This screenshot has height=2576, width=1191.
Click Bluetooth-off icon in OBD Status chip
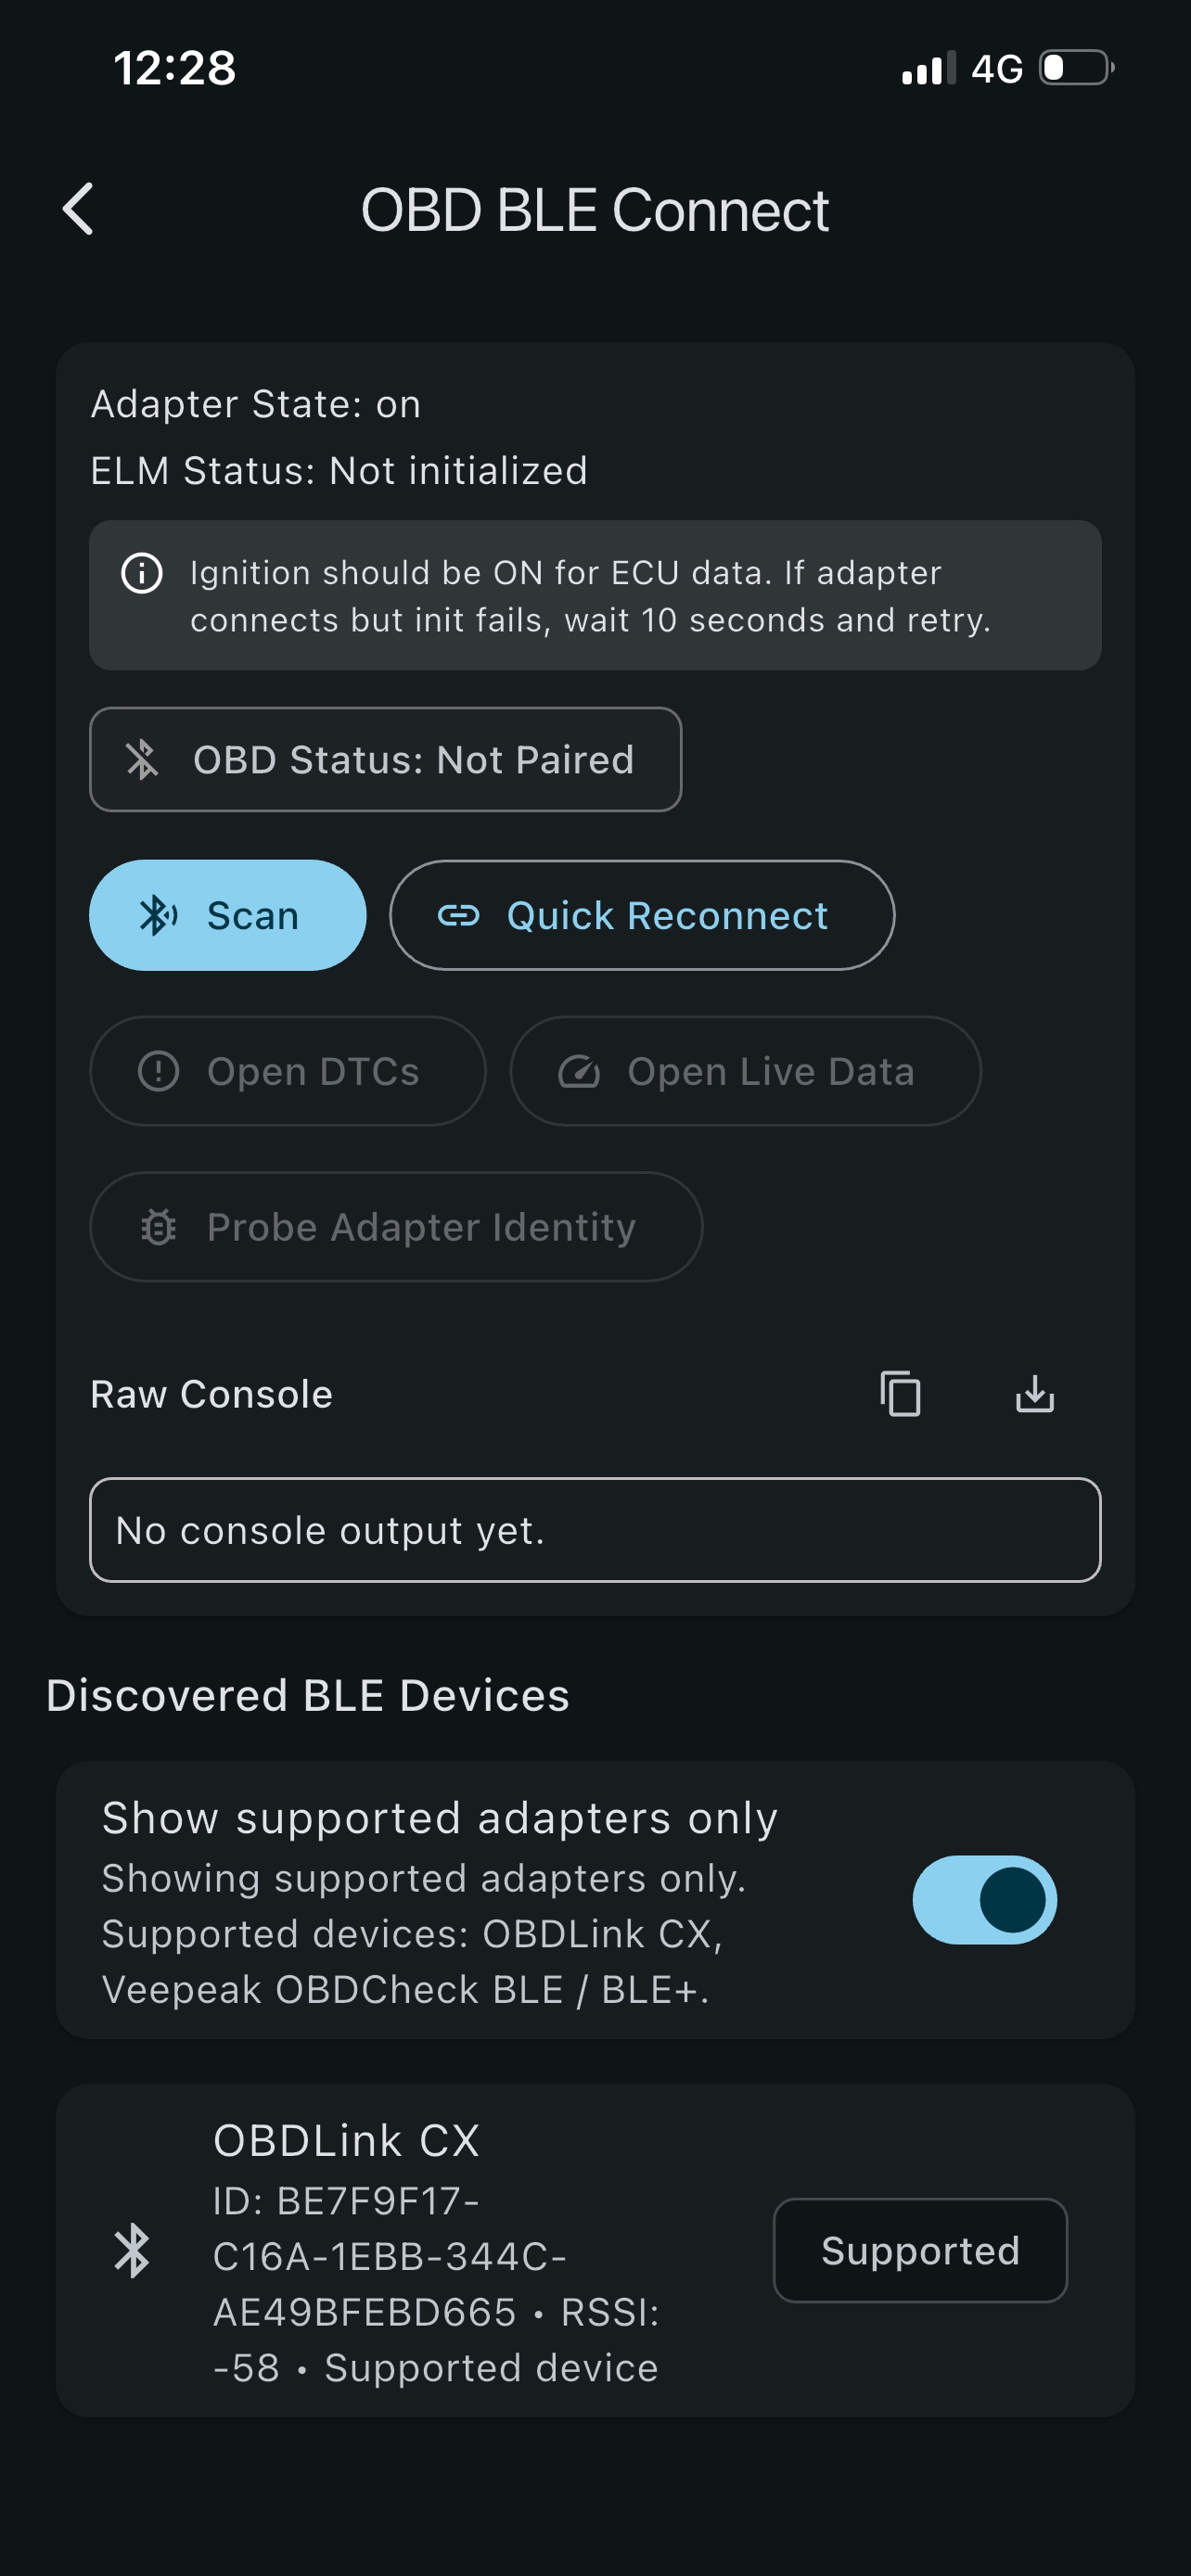coord(142,759)
